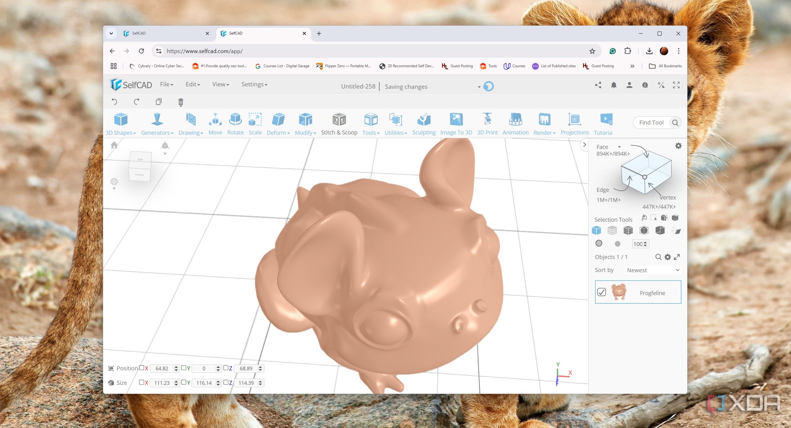The image size is (791, 428).
Task: Open the Animation tool
Action: click(x=515, y=124)
